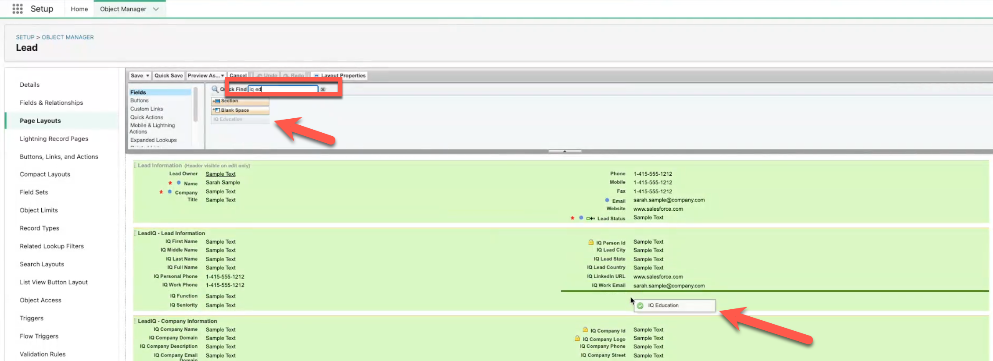This screenshot has height=361, width=993.
Task: Select Fields & Relationships in sidebar
Action: tap(51, 103)
